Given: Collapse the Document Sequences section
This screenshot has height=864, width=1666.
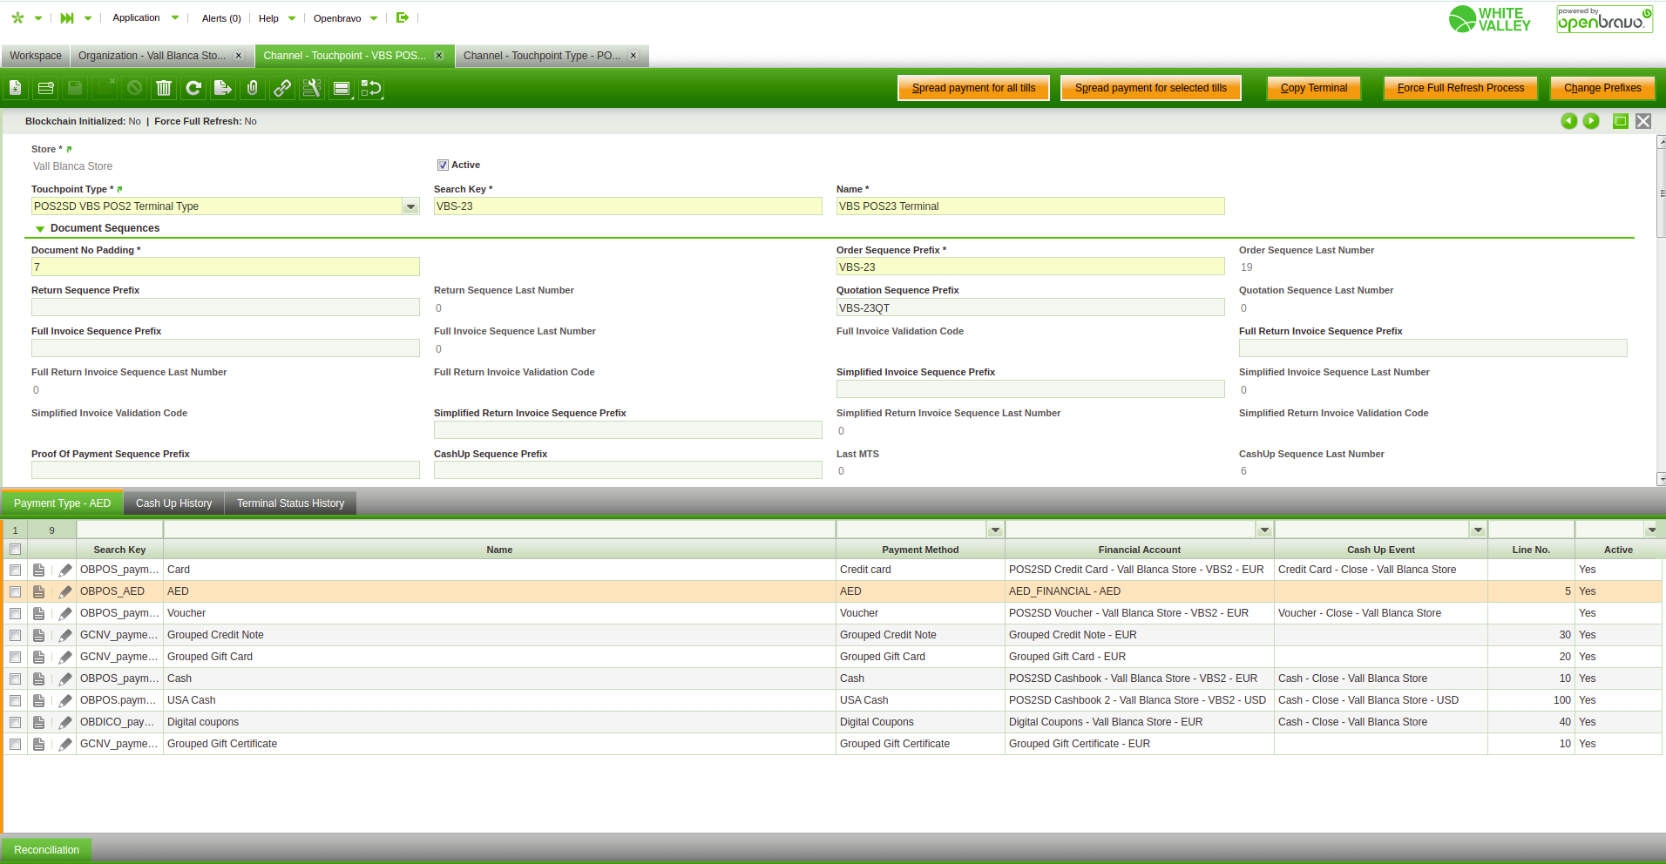Looking at the screenshot, I should click(40, 229).
